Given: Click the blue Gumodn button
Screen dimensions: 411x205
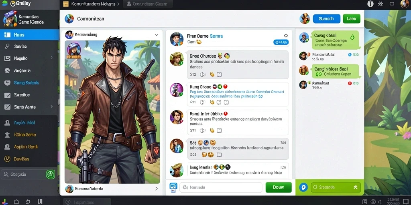Looking at the screenshot, I should click(326, 19).
